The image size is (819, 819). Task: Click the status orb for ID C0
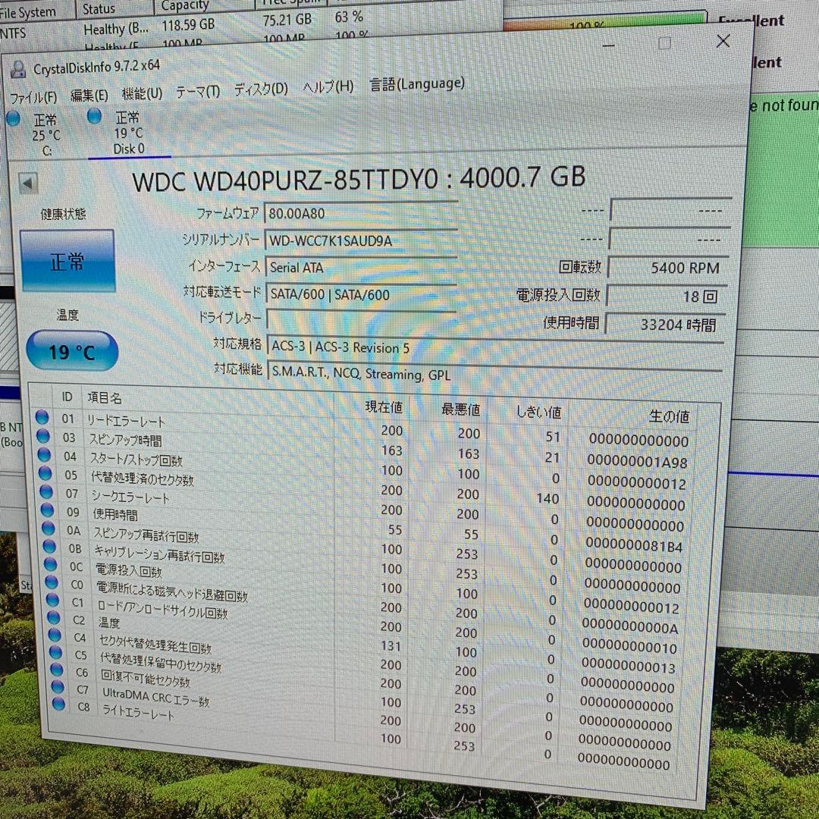52,582
